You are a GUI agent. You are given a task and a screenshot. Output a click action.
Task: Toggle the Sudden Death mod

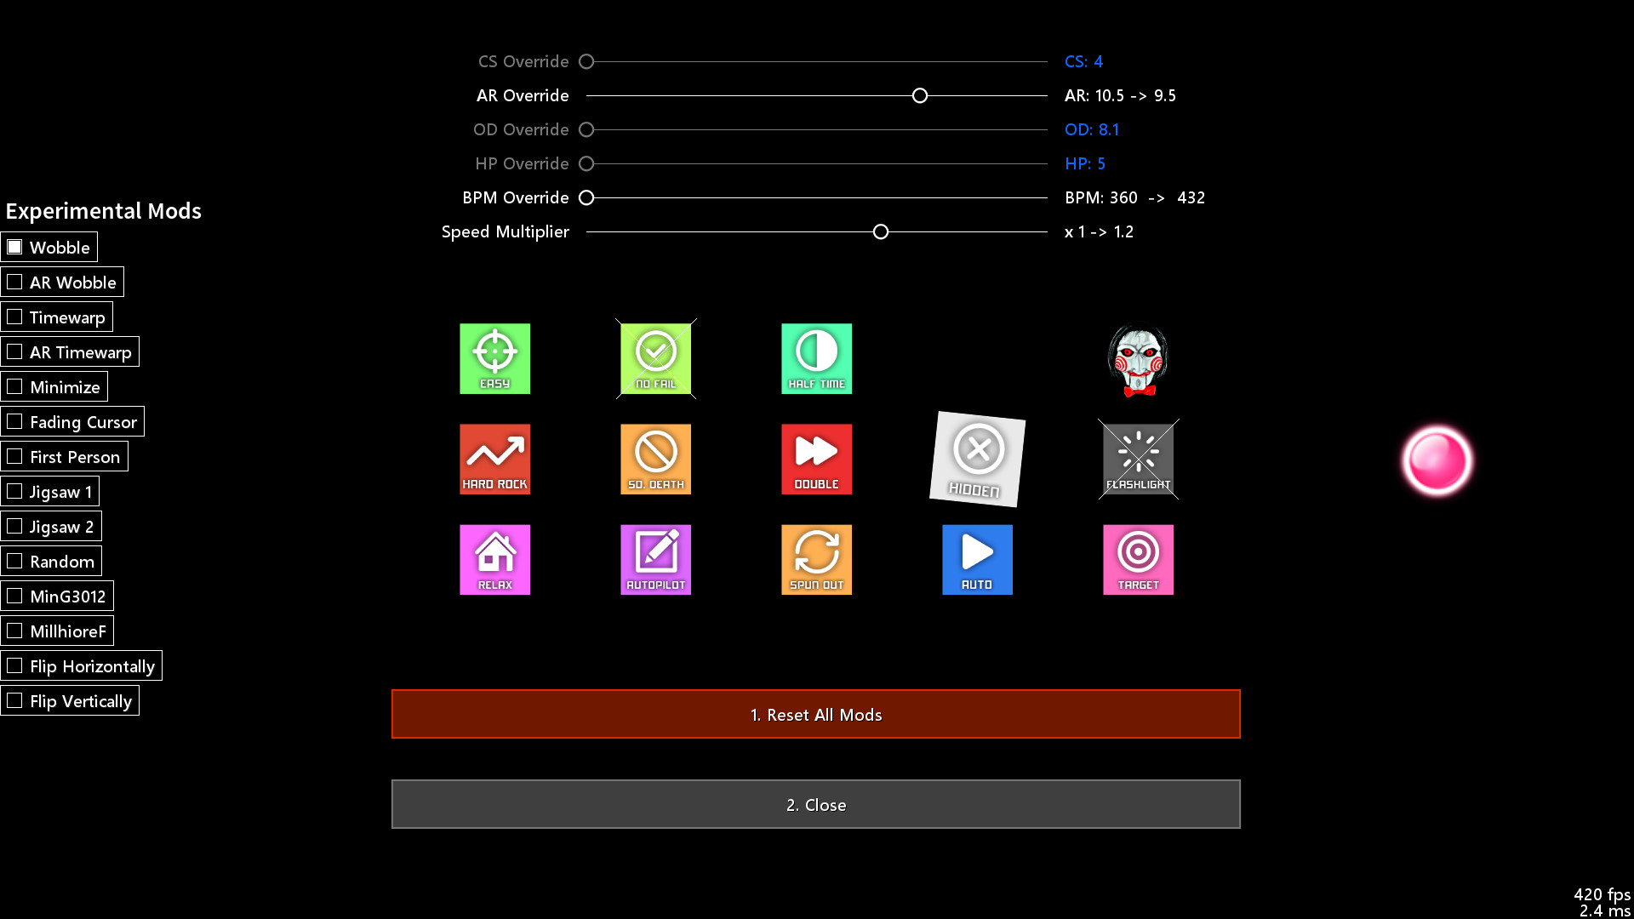point(655,458)
